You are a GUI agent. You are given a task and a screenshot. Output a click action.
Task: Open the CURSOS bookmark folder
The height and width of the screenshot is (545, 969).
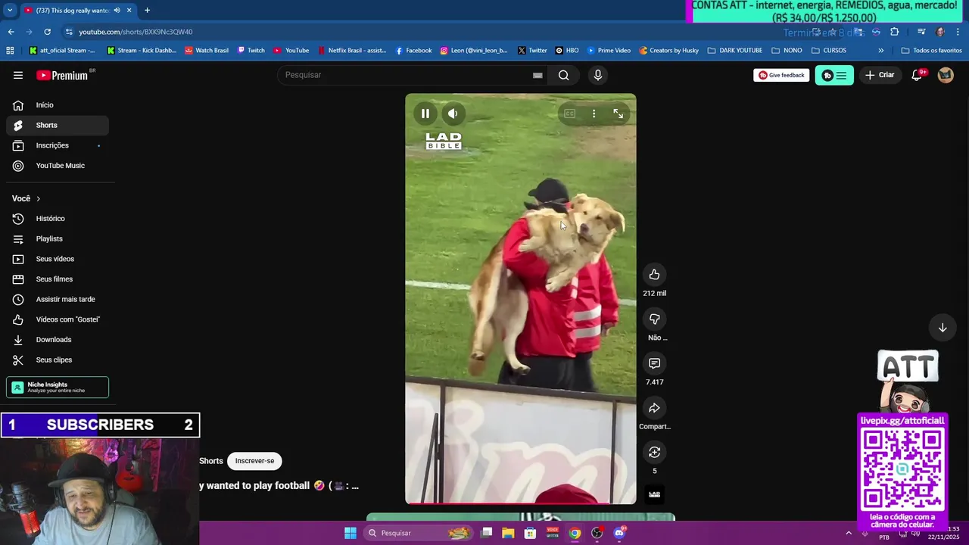[829, 51]
